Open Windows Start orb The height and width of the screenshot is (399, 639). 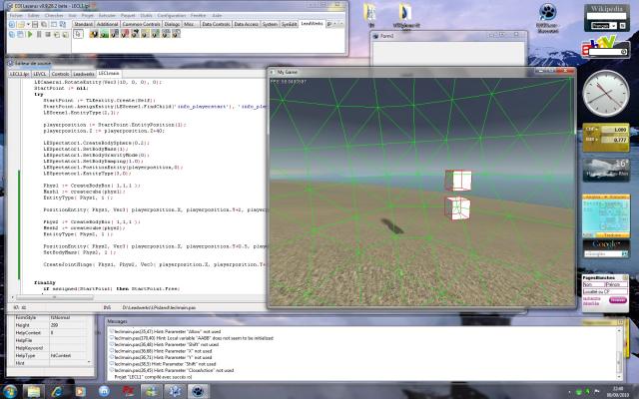9,391
